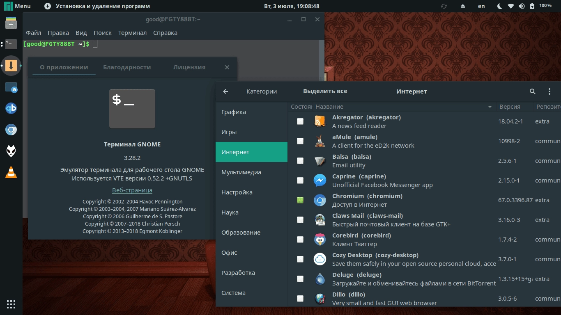
Task: Click the Установка и удаление программ app menu
Action: tap(97, 6)
